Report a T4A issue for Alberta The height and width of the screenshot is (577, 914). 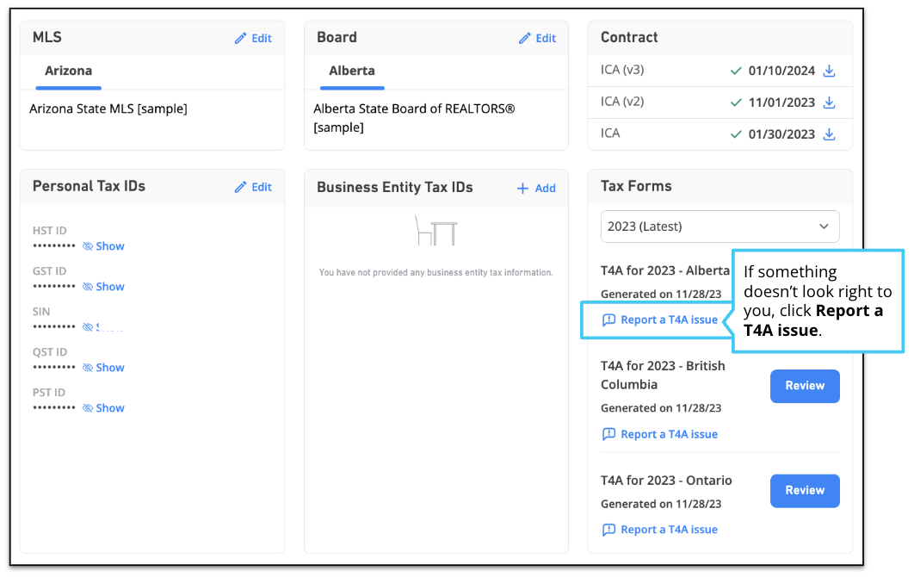click(660, 320)
